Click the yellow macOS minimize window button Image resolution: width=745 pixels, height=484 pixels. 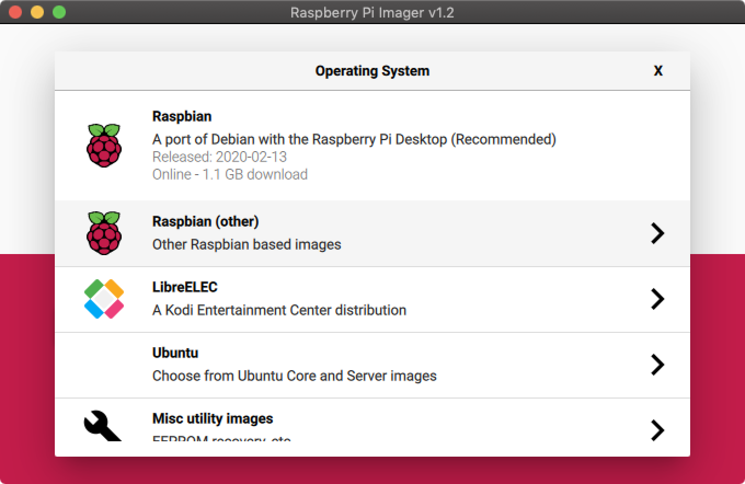[x=37, y=12]
